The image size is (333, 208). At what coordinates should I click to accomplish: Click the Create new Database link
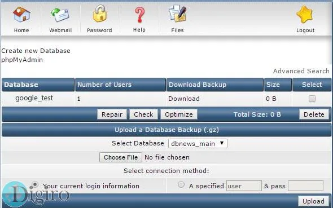(36, 51)
